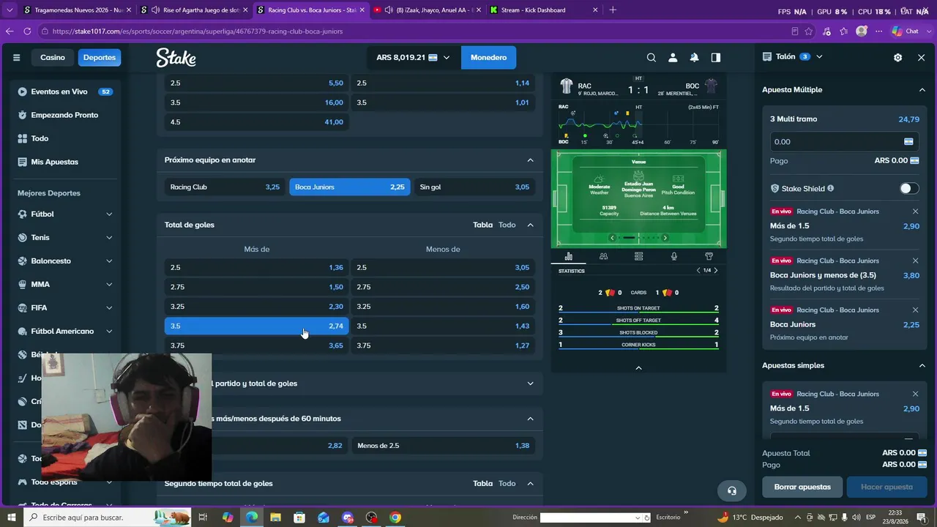Toggle the sidebar layout icon in header
The height and width of the screenshot is (527, 937).
716,57
